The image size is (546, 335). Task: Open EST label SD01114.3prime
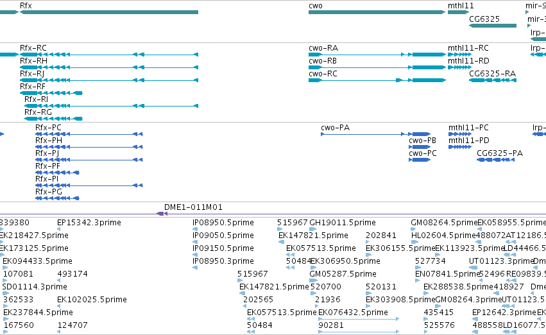[x=35, y=287]
